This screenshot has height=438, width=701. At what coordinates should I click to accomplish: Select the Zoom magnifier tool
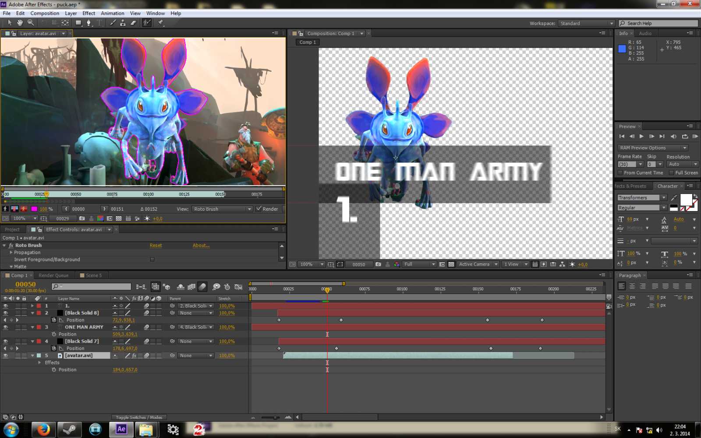(x=31, y=23)
